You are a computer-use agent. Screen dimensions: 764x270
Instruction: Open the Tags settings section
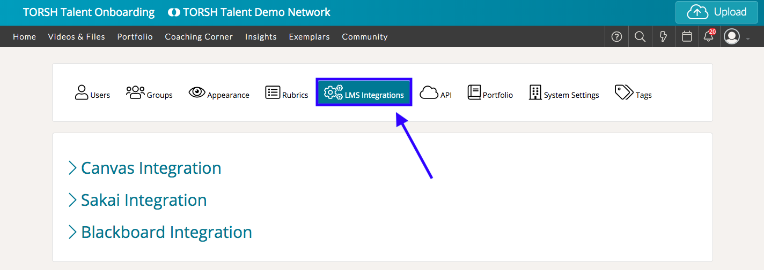point(633,93)
